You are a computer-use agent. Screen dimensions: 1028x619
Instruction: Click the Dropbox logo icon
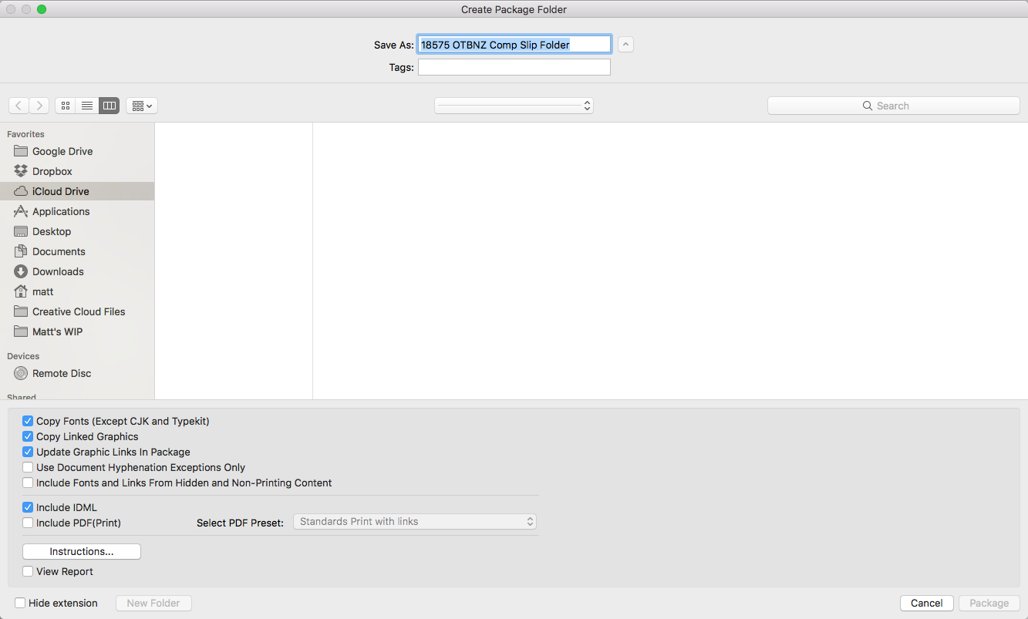click(21, 171)
